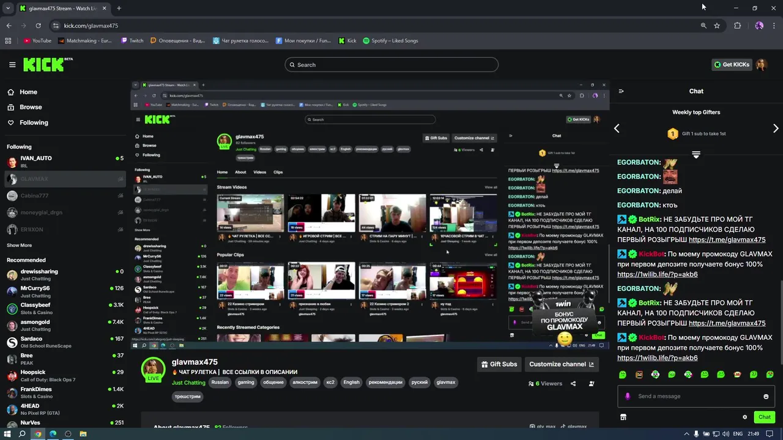Open the Just Chatting category link
The image size is (783, 440).
[188, 383]
